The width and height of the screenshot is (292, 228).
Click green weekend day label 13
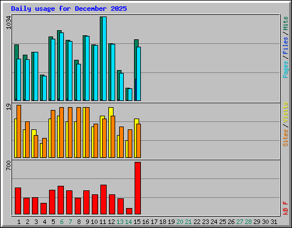point(120,222)
